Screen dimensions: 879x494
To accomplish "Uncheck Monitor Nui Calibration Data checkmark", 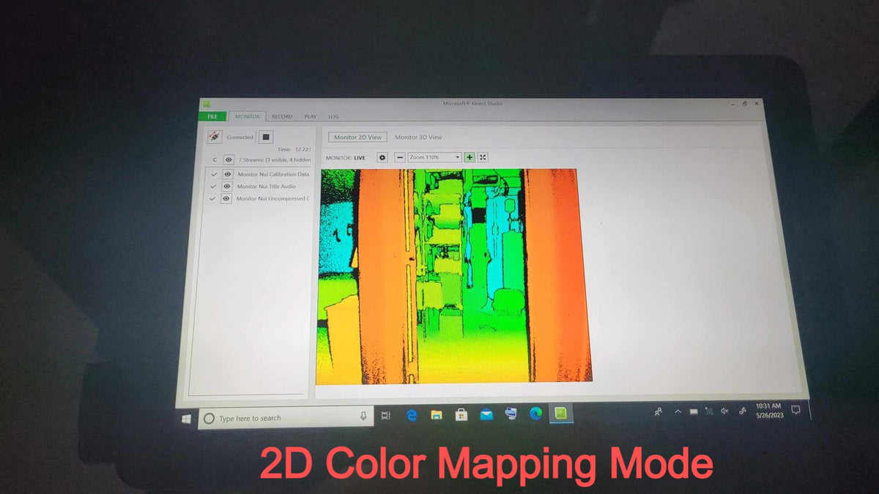I will (x=213, y=174).
